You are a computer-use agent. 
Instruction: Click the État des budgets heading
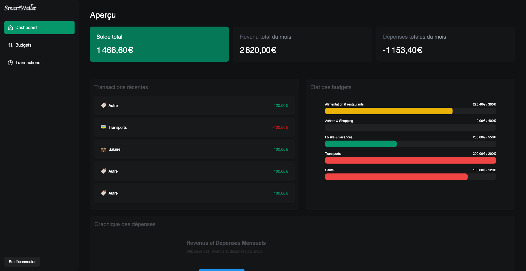click(331, 87)
